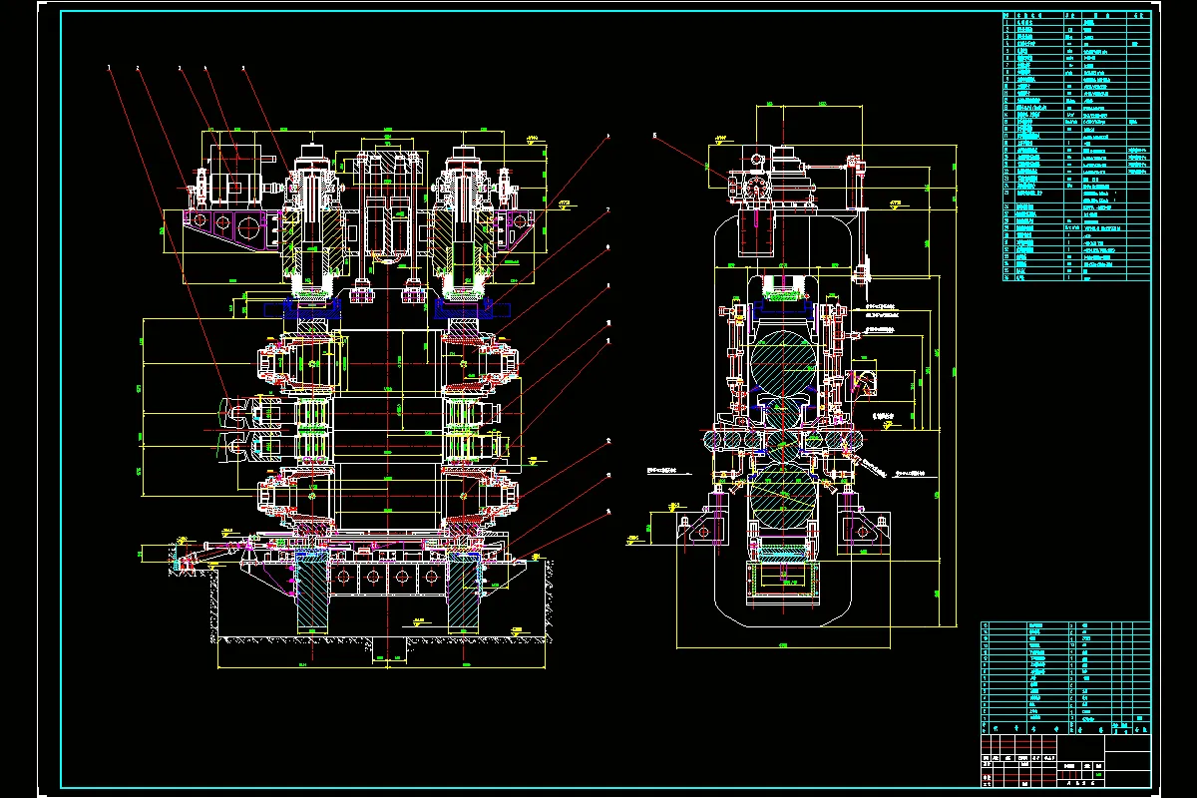Click balloon callout number 1 at top left
Viewport: 1197px width, 798px height.
107,68
